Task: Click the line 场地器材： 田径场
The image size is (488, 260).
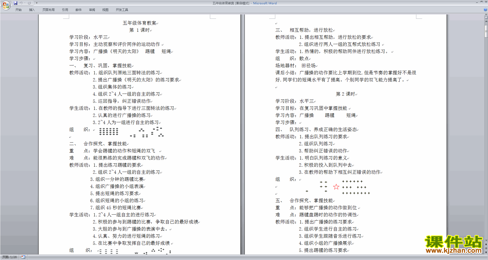Action: pyautogui.click(x=296, y=66)
